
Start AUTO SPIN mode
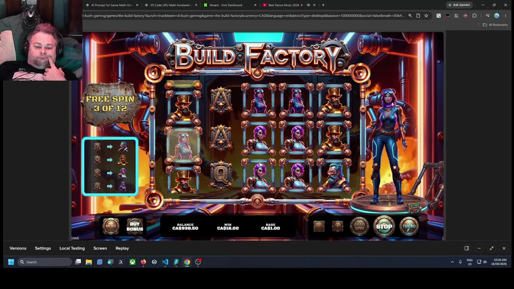click(359, 226)
